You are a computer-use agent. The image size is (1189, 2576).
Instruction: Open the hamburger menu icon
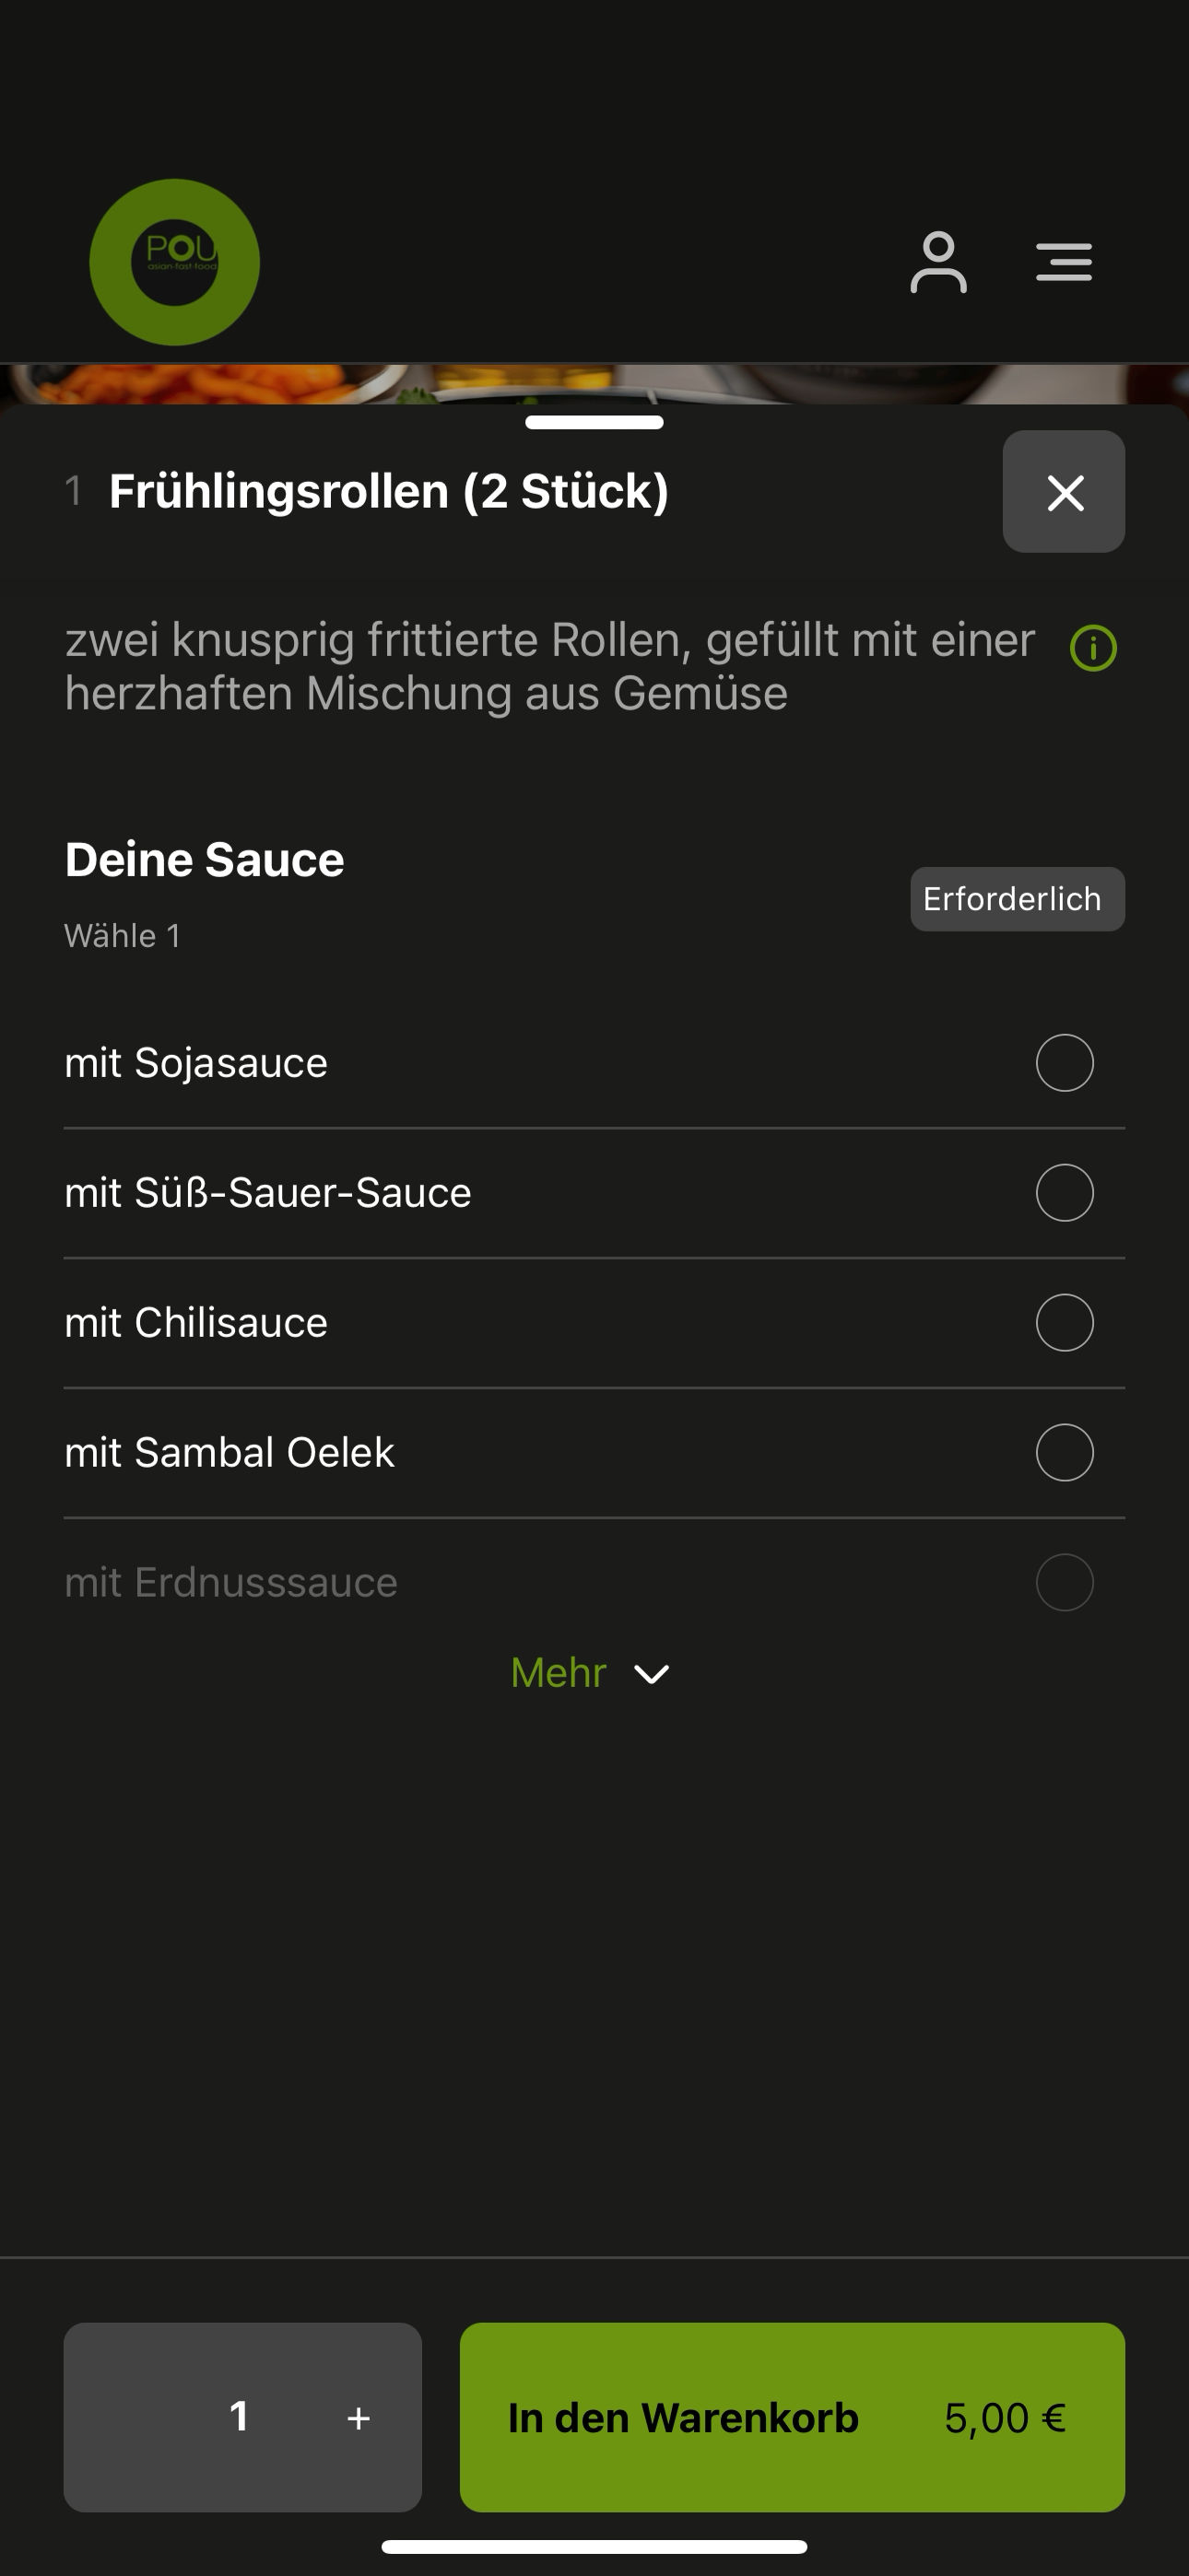1064,262
